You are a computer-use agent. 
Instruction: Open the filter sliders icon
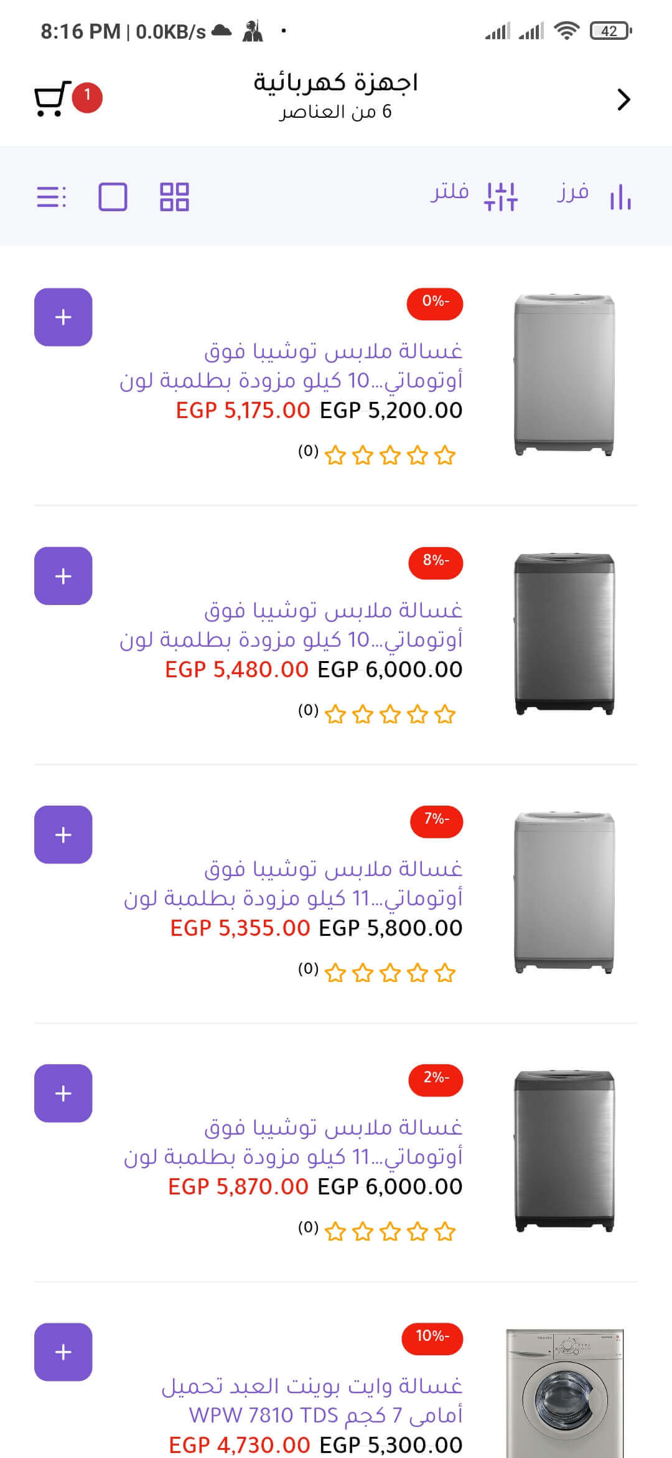pos(501,197)
